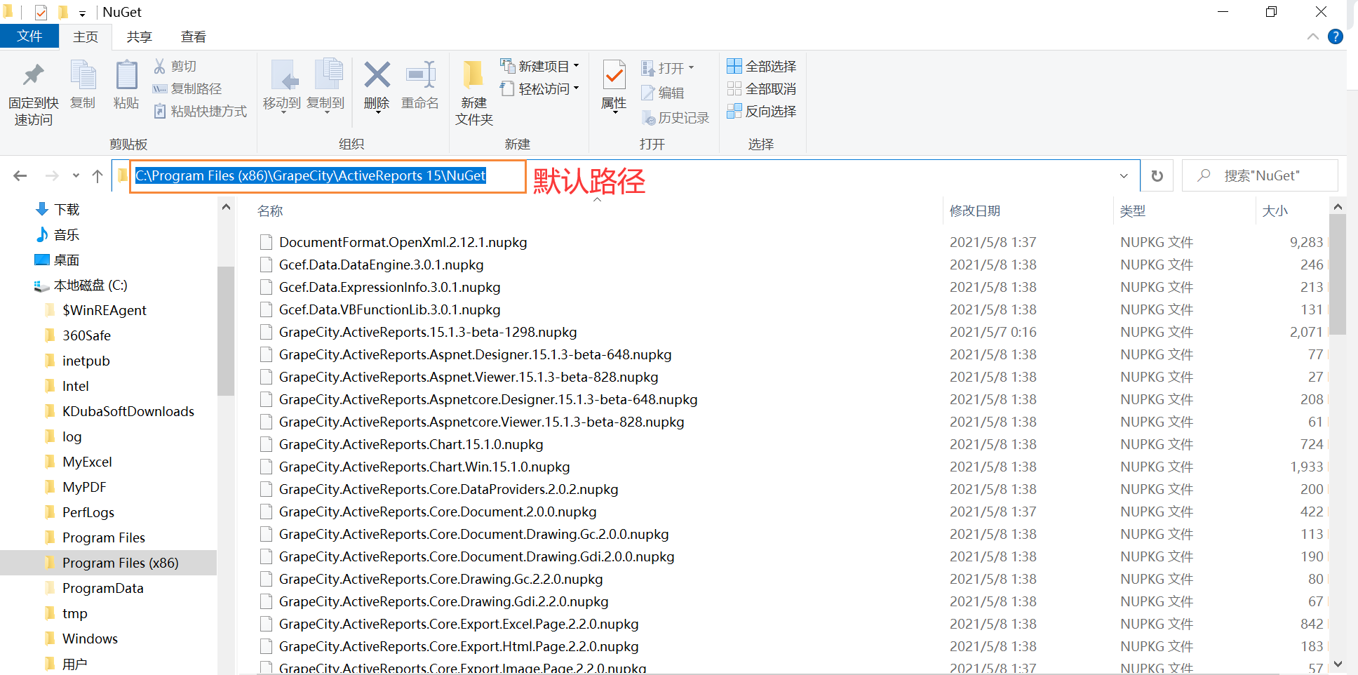Go up one folder level
Screen dimensions: 1358x675
[x=98, y=175]
